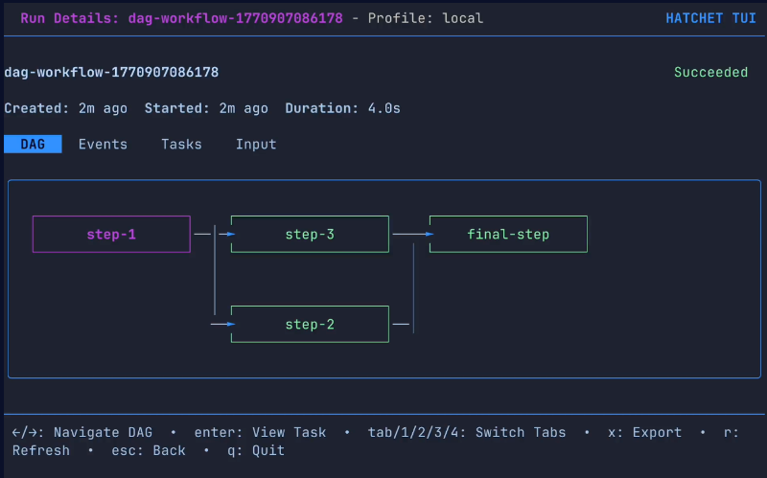
Task: Select the step-2 node box
Action: pyautogui.click(x=310, y=325)
